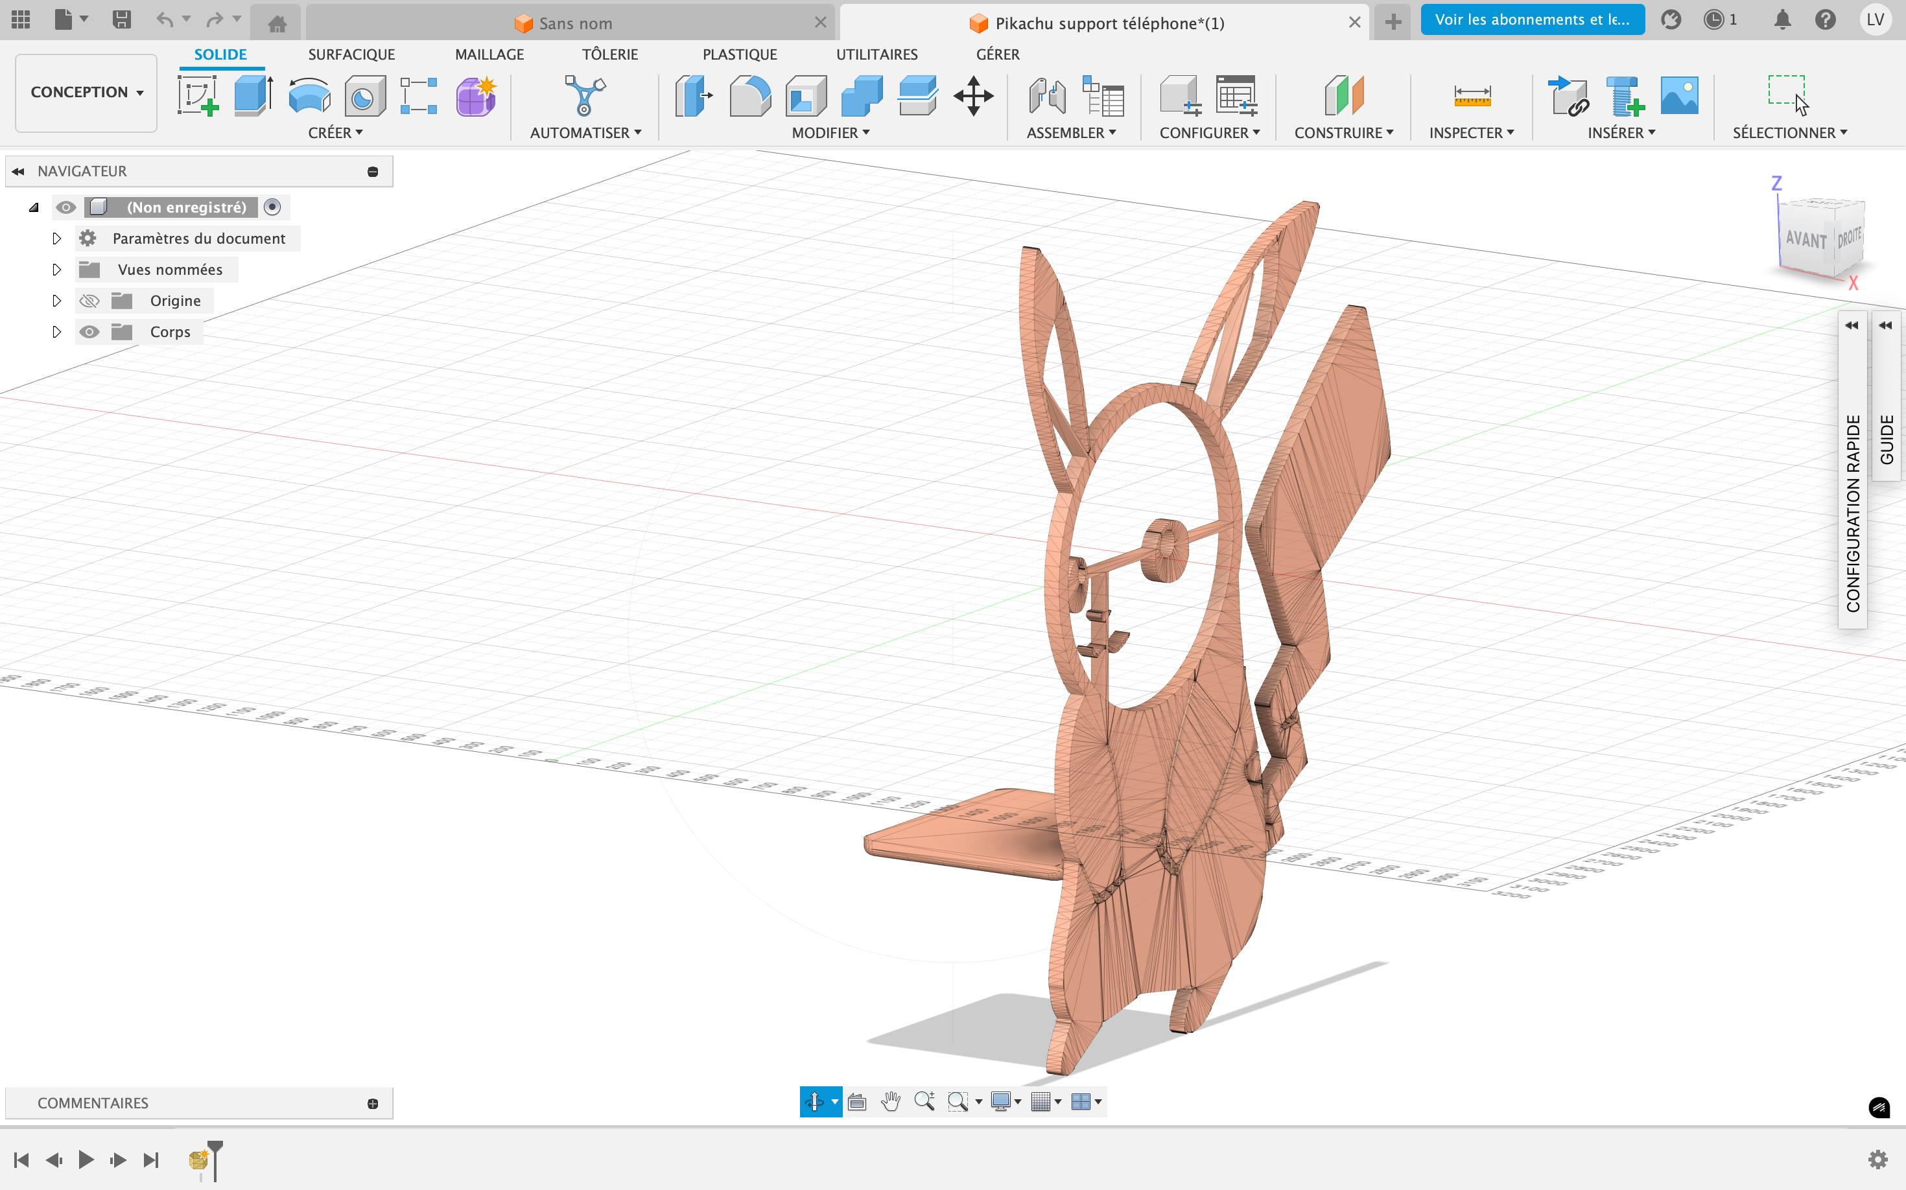Click the Fillet tool icon
This screenshot has height=1190, width=1906.
[749, 96]
